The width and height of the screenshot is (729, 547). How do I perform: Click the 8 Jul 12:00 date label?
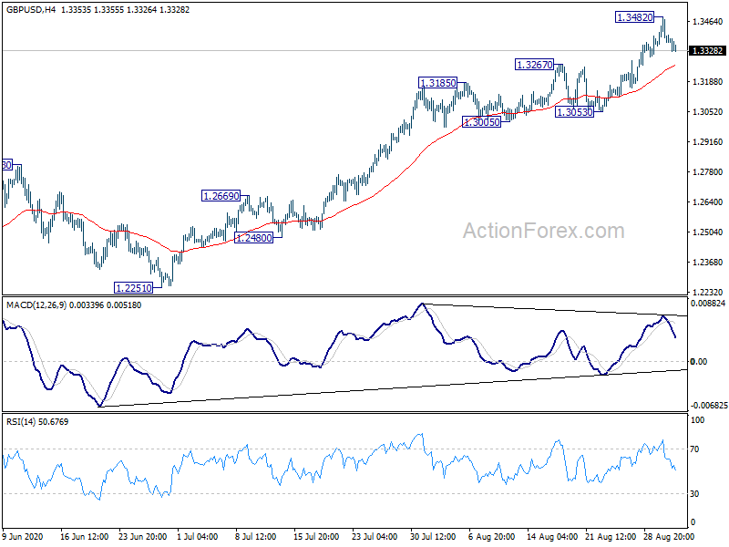coord(256,536)
